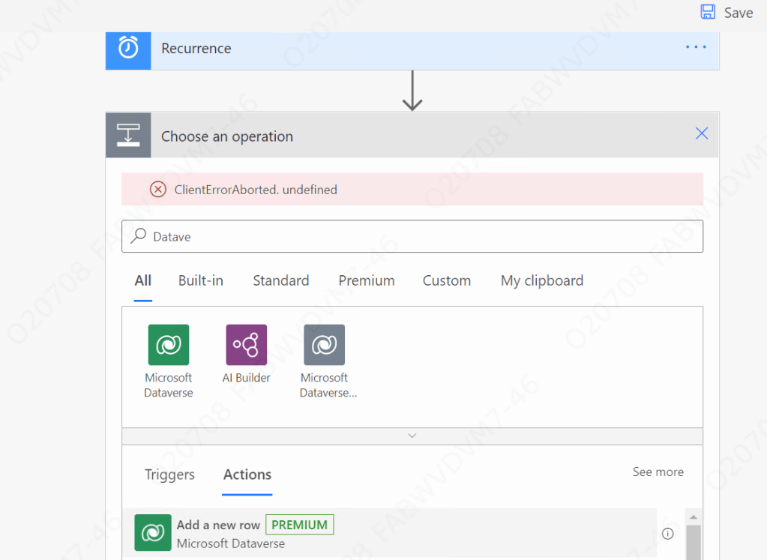Switch to the Standard tab

click(x=280, y=280)
